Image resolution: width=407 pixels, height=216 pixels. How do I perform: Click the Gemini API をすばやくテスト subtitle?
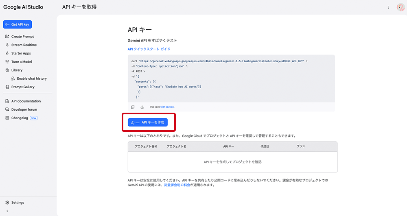pos(152,40)
